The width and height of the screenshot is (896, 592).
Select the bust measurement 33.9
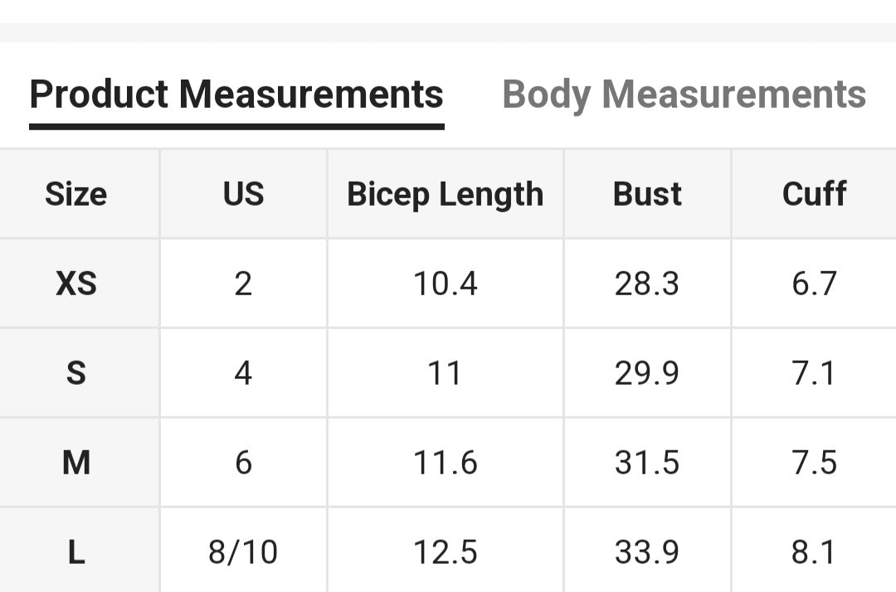coord(647,551)
